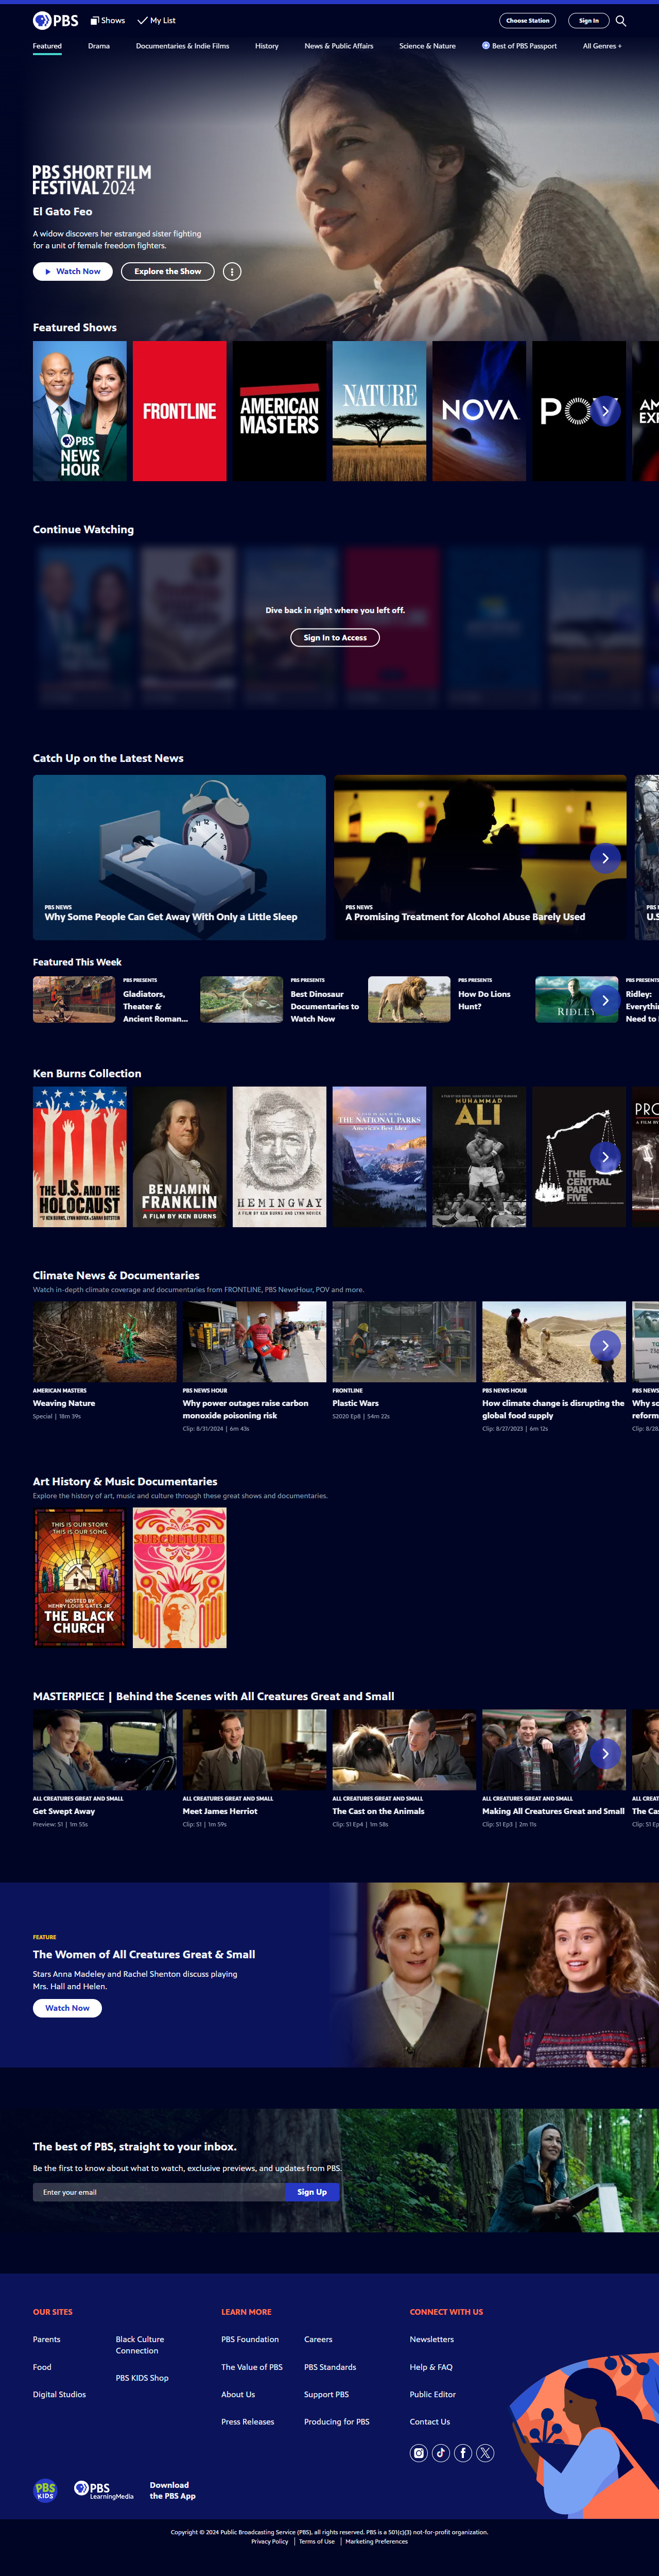Click the PBS logo in the header
The width and height of the screenshot is (659, 2576).
(55, 20)
